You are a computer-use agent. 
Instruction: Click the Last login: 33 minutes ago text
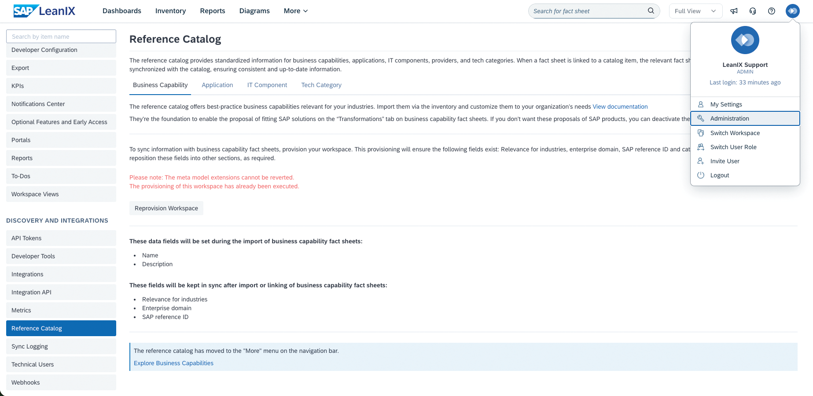[745, 82]
